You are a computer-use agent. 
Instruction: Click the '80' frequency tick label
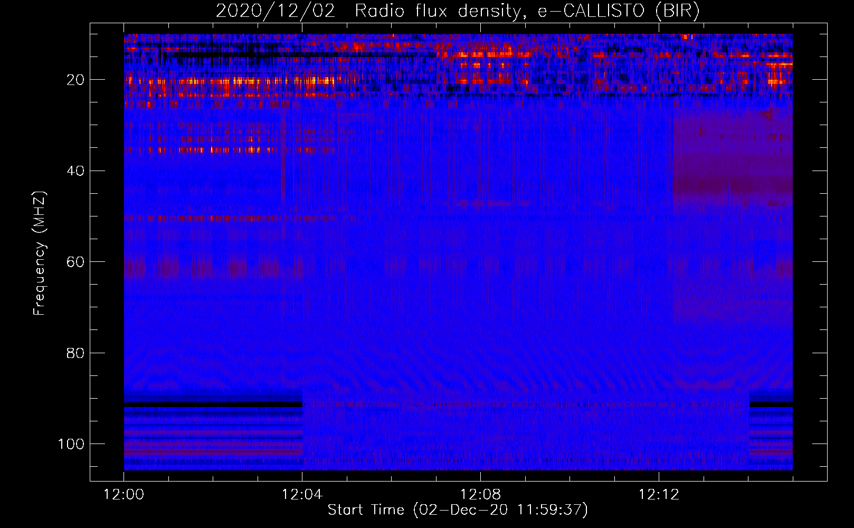pos(75,353)
